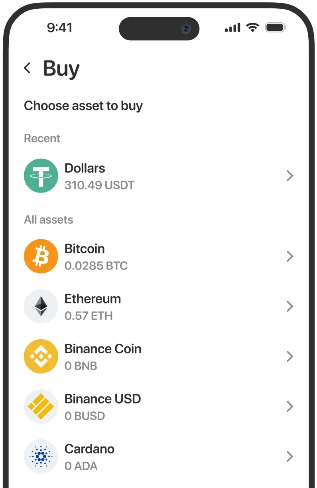Select the Cardano asset label
Screen dimensions: 317x488
[89, 449]
